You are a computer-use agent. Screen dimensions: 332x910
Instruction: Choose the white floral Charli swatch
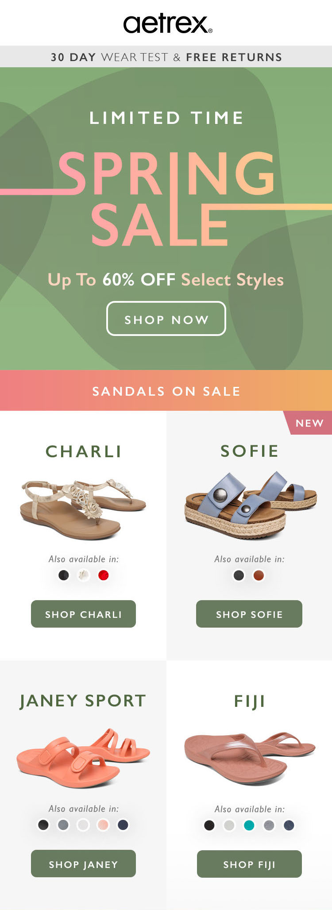[x=84, y=575]
